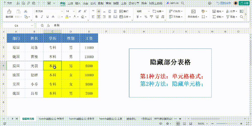Align text to the right
The width and height of the screenshot is (252, 126).
pyautogui.click(x=104, y=17)
